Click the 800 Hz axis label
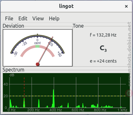The image size is (133, 115). pyautogui.click(x=100, y=110)
